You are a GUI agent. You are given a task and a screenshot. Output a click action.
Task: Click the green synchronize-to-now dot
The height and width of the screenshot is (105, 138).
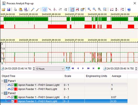click(x=99, y=68)
